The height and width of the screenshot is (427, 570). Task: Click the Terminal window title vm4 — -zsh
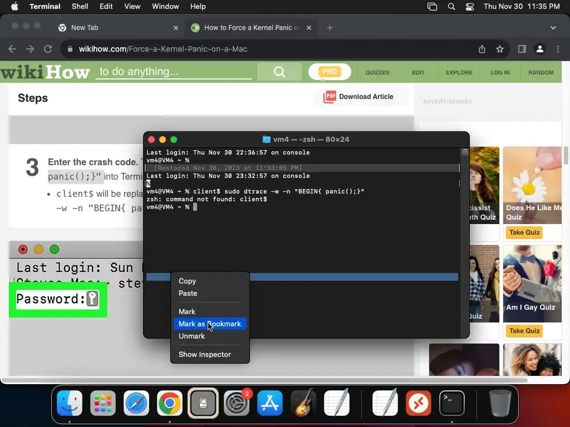[x=306, y=140]
